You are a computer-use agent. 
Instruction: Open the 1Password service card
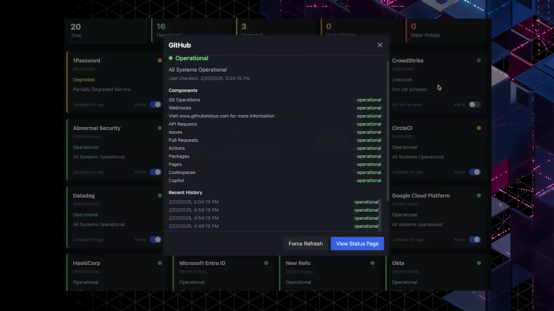click(115, 82)
